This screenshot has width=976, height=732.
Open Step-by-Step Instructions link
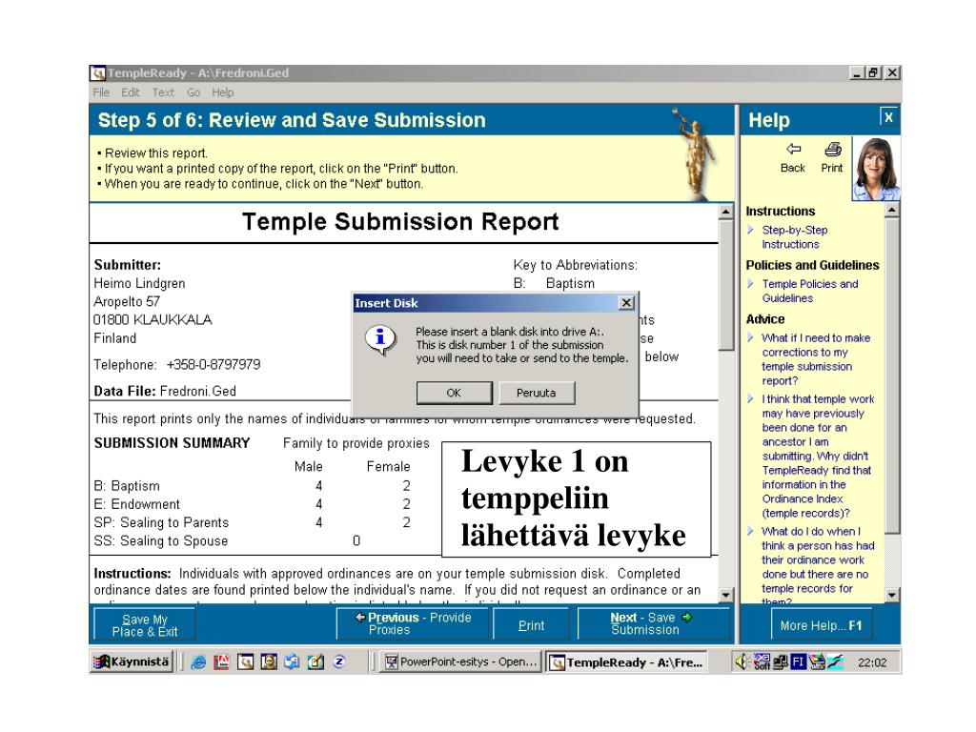click(795, 237)
